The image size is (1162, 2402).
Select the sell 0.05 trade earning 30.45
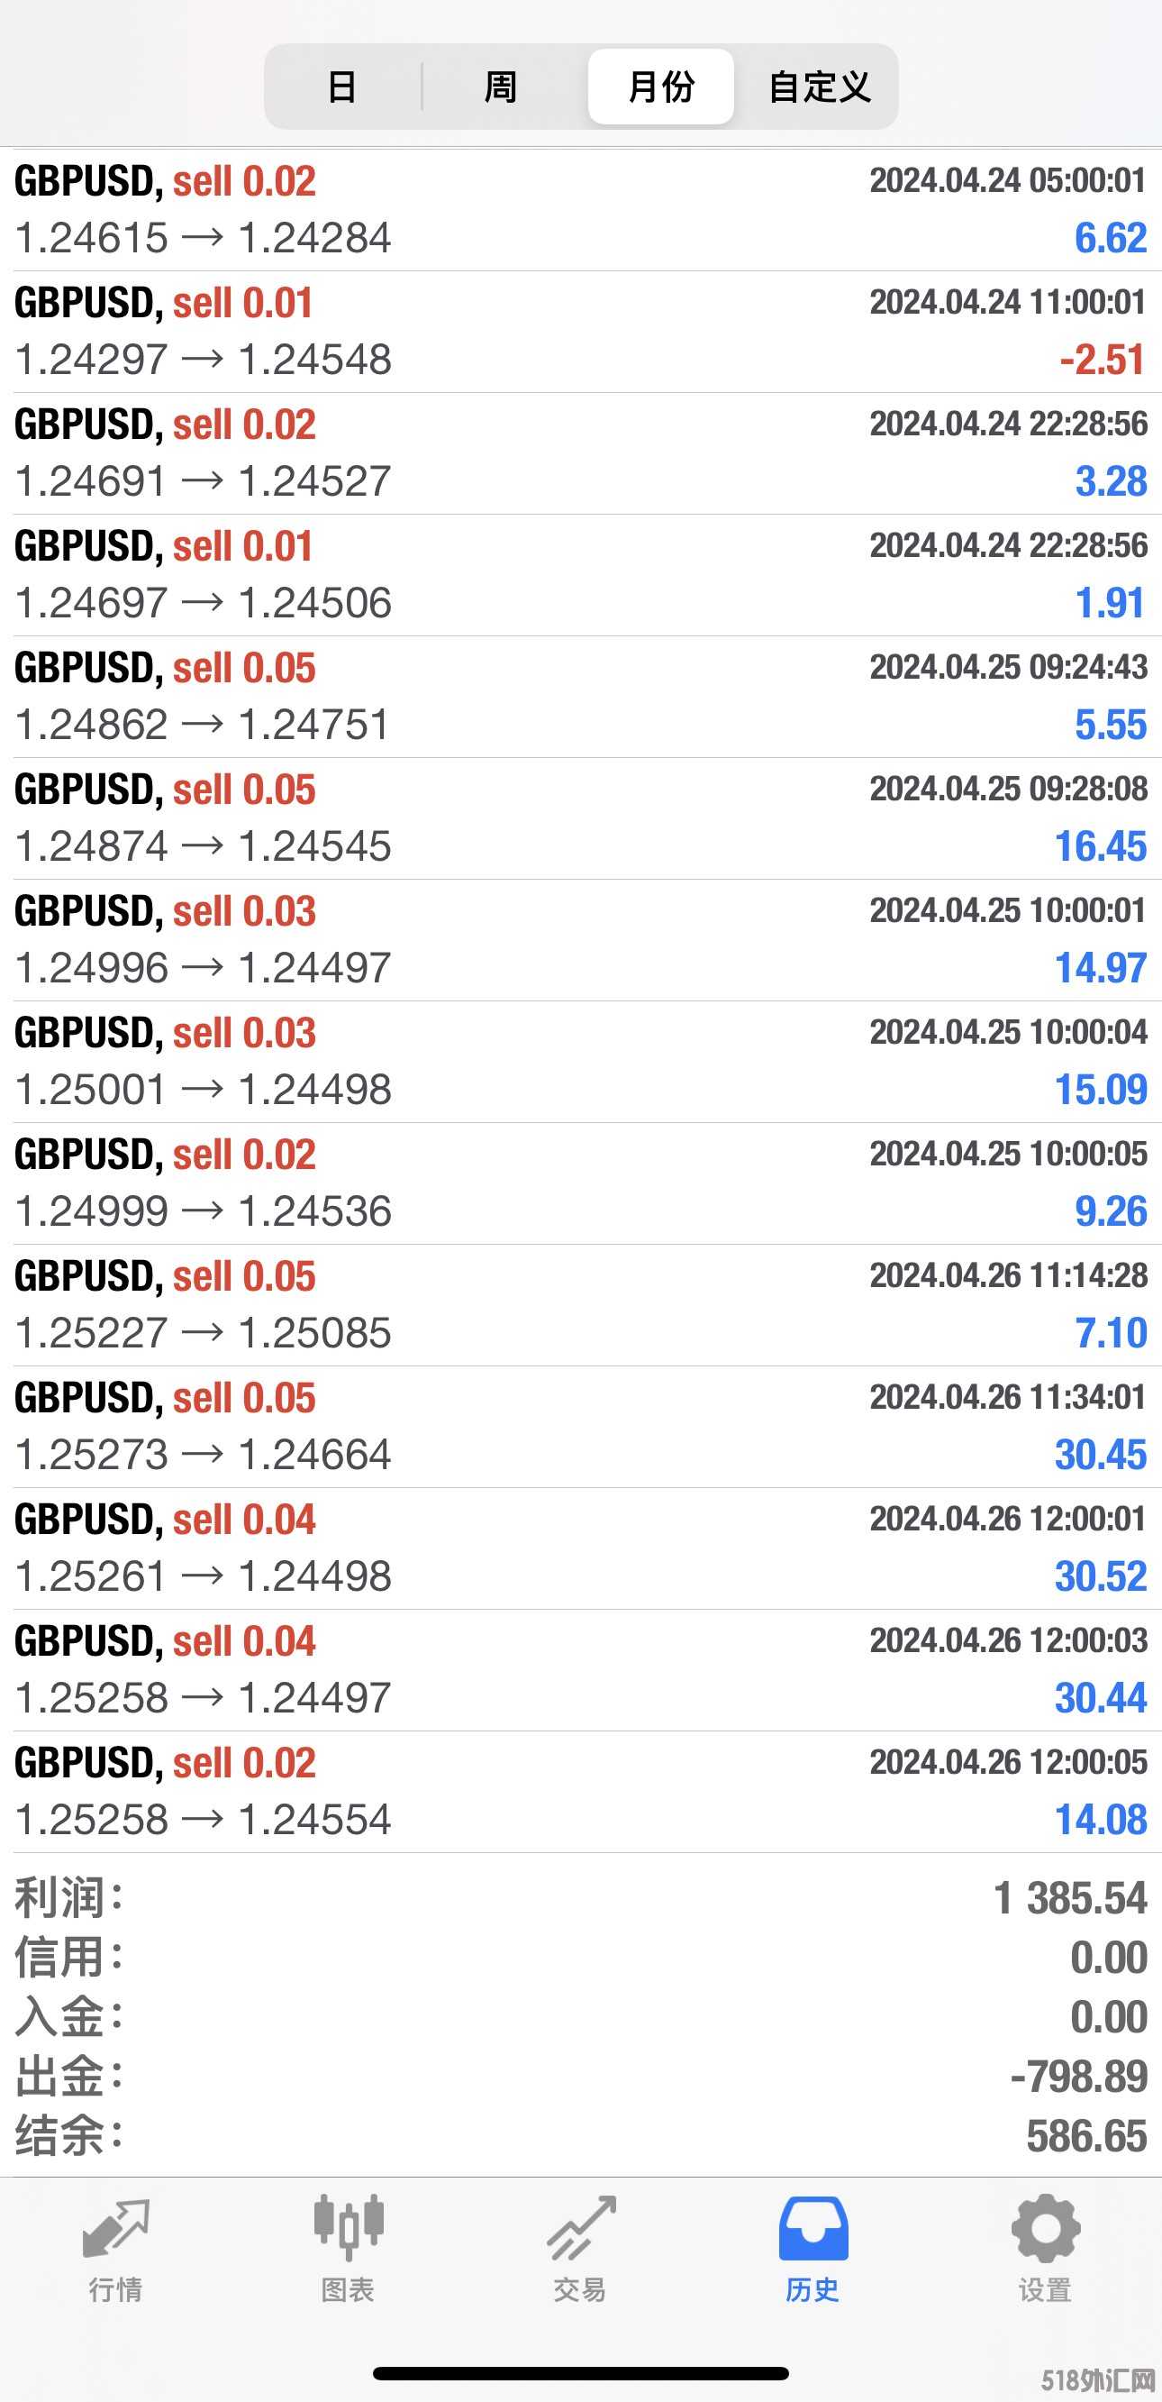[580, 1427]
